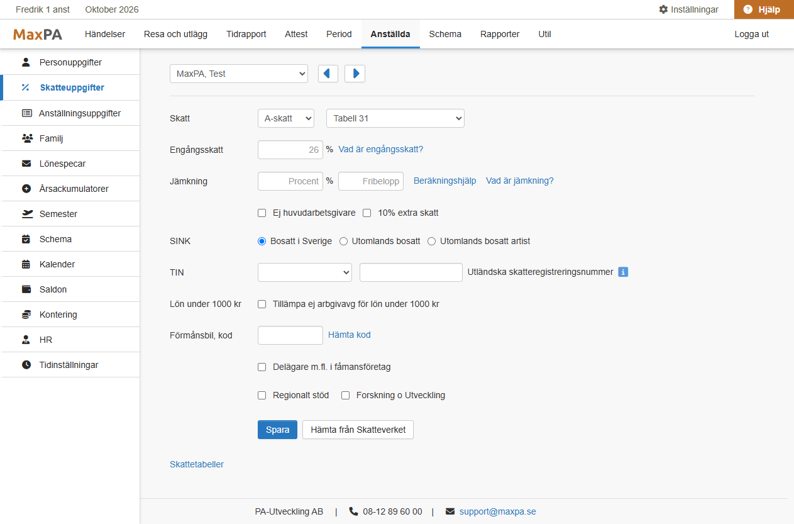Click the Semester airplane icon
794x524 pixels.
[27, 214]
